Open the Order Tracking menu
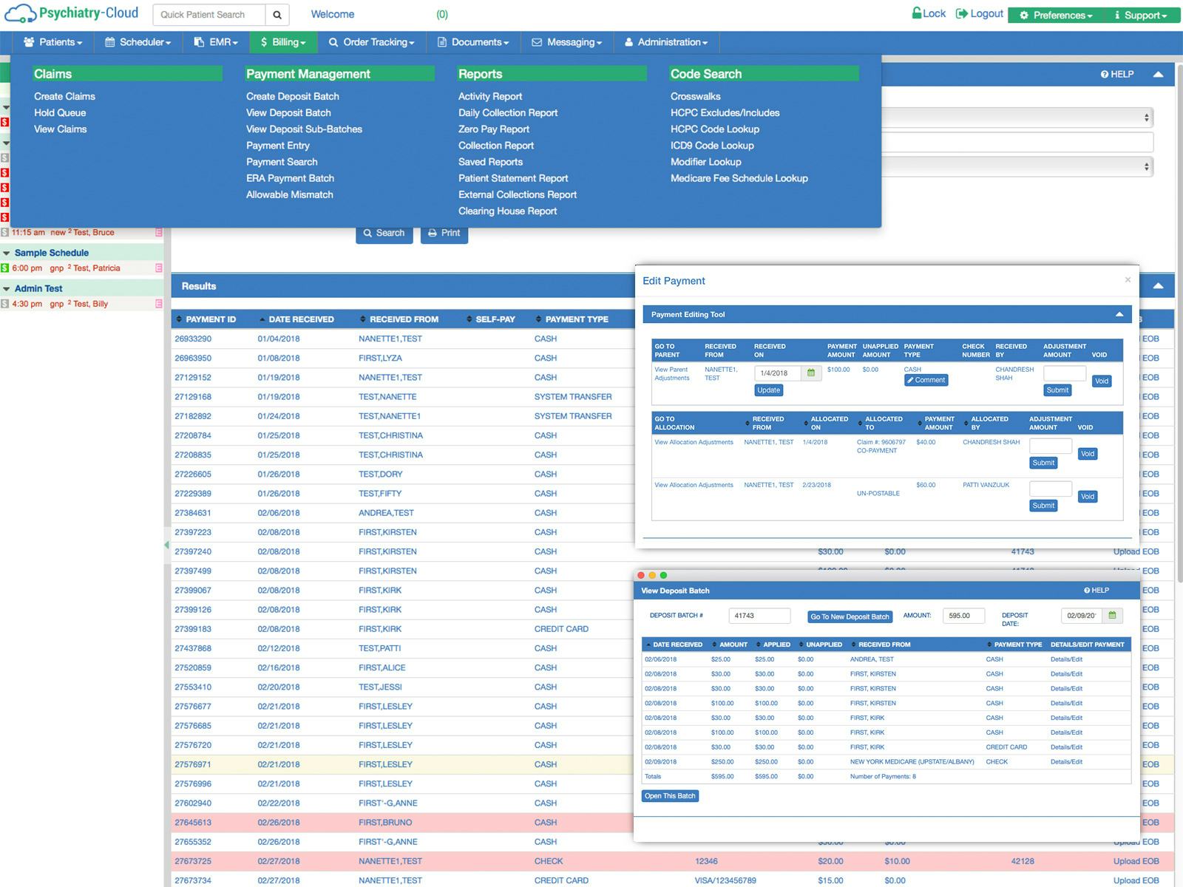 click(372, 42)
